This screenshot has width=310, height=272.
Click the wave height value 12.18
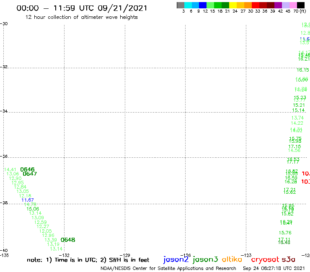(x=25, y=196)
